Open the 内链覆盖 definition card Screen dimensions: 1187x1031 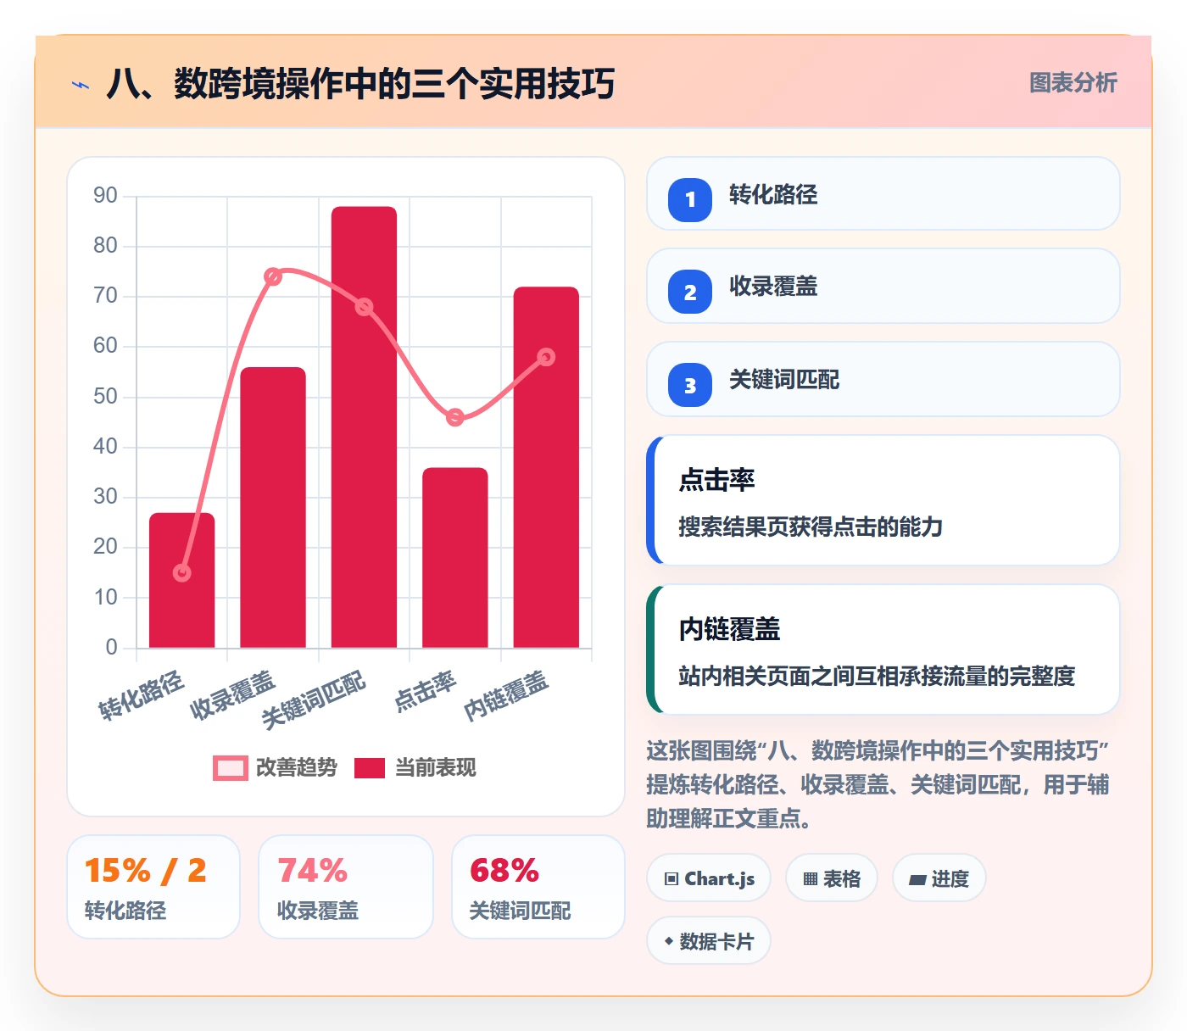883,649
